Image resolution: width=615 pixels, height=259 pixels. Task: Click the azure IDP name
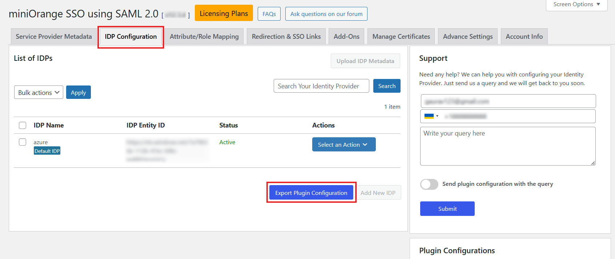[41, 142]
